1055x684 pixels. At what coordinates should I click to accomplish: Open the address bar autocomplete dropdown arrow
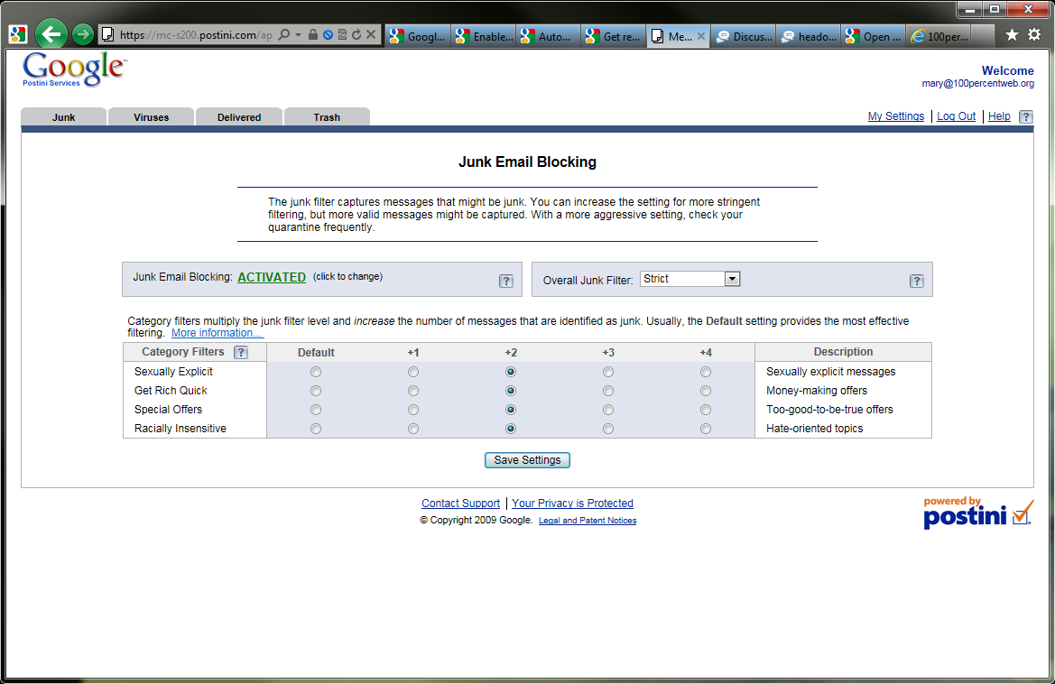click(x=298, y=35)
